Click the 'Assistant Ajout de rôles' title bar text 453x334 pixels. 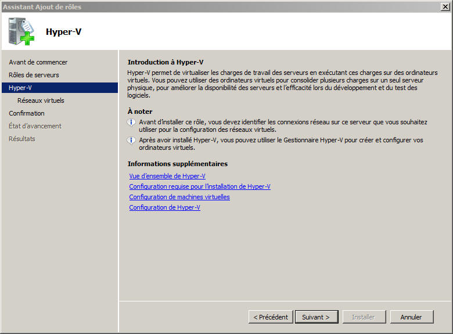point(42,7)
